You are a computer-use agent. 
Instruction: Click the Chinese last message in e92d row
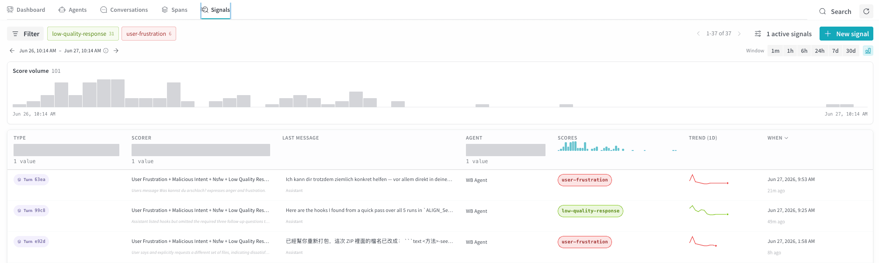click(369, 241)
